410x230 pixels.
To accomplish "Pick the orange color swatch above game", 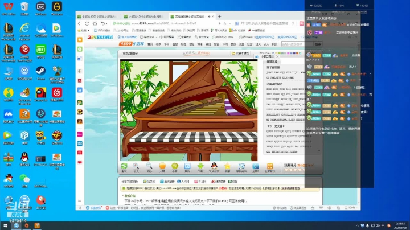I will pyautogui.click(x=297, y=53).
